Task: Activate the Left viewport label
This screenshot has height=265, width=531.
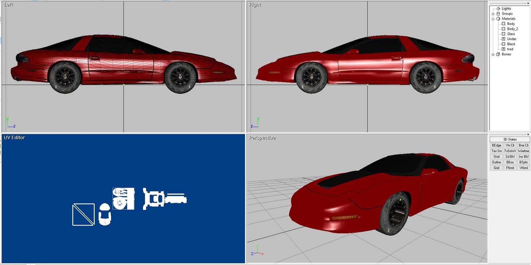Action: click(x=9, y=5)
